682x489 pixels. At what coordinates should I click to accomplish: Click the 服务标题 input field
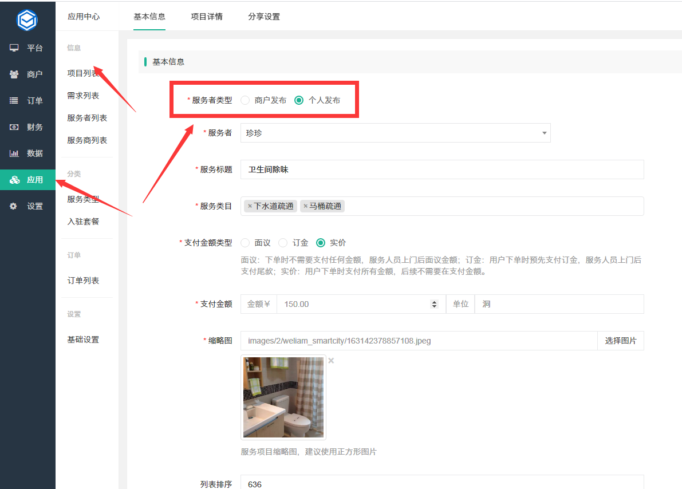point(442,169)
